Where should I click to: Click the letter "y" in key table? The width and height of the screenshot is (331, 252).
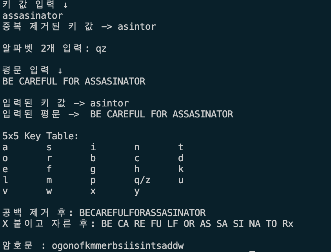click(137, 191)
